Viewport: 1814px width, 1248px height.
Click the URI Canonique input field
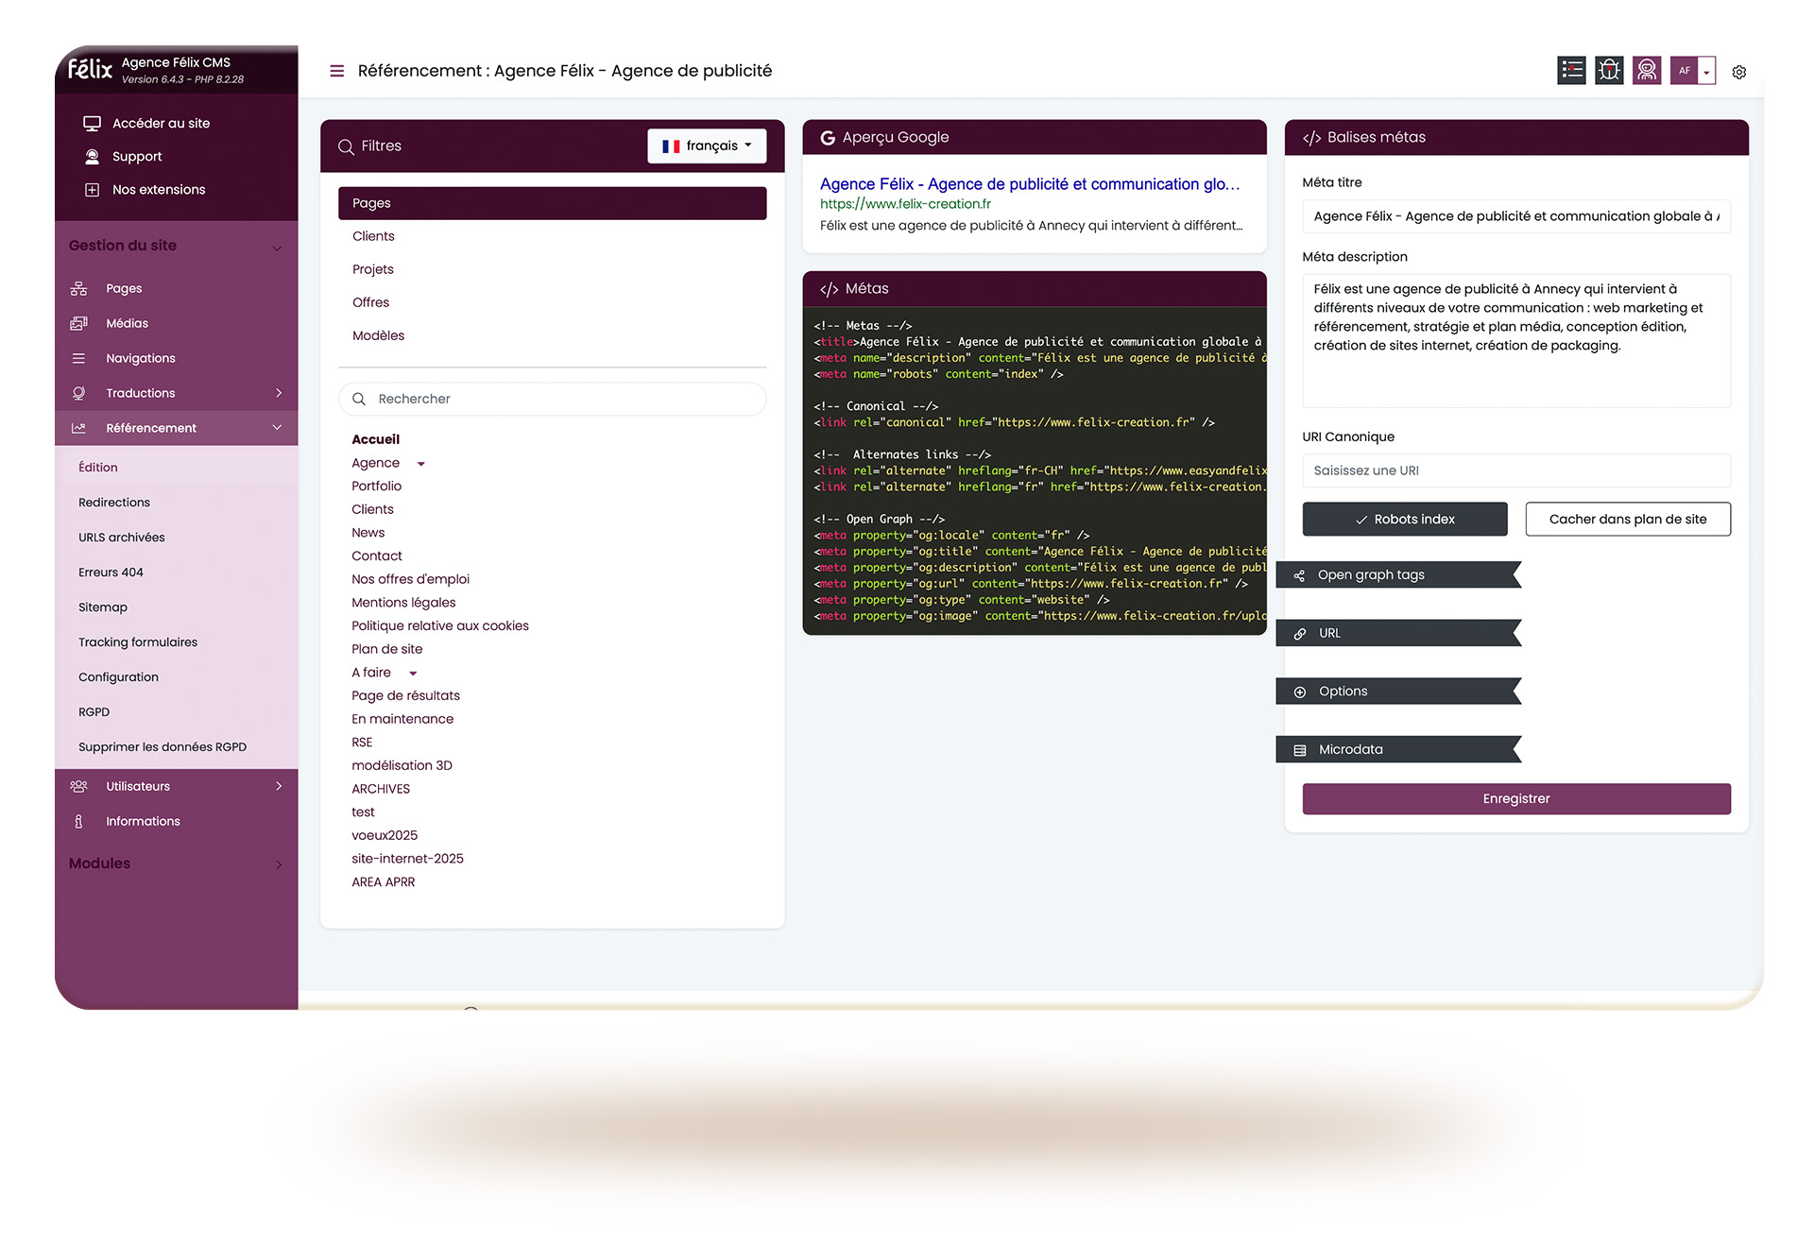(x=1516, y=470)
